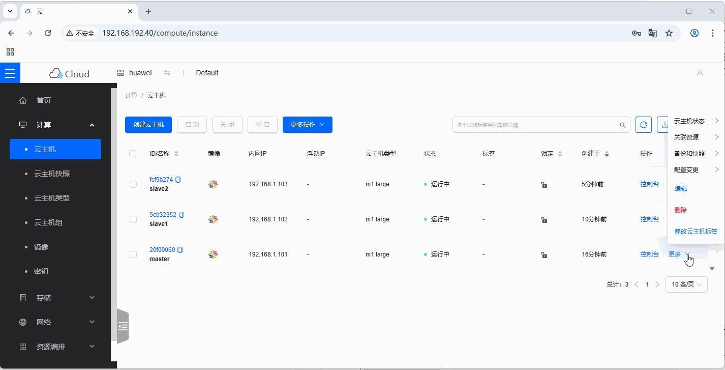This screenshot has height=370, width=725.
Task: Choose 删除 from the more menu
Action: coord(681,210)
